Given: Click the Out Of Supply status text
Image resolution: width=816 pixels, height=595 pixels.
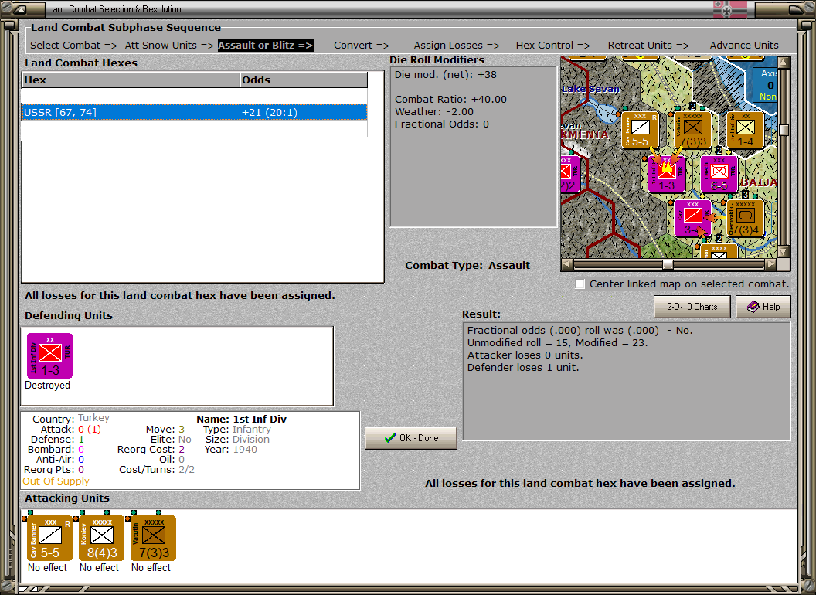Looking at the screenshot, I should (56, 481).
